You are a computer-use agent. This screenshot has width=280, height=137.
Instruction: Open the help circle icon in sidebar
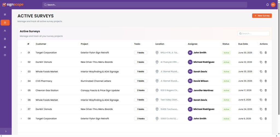pyautogui.click(x=5, y=55)
